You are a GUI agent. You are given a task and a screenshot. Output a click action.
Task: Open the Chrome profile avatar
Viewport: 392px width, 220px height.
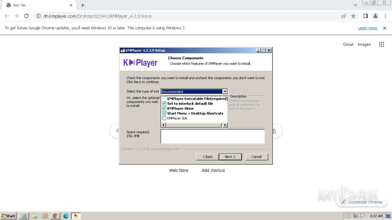point(375,16)
